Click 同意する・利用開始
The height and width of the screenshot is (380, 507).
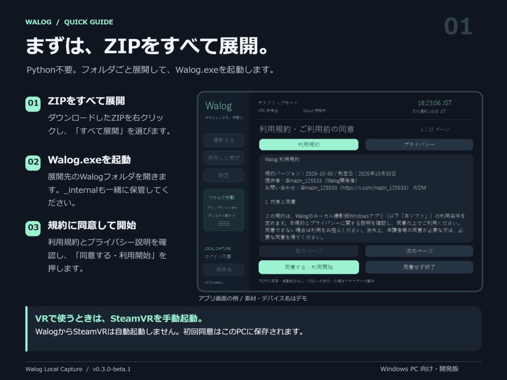point(309,267)
